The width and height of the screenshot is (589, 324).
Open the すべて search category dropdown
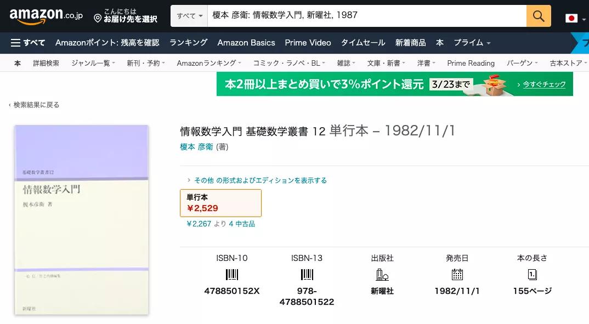click(x=189, y=16)
